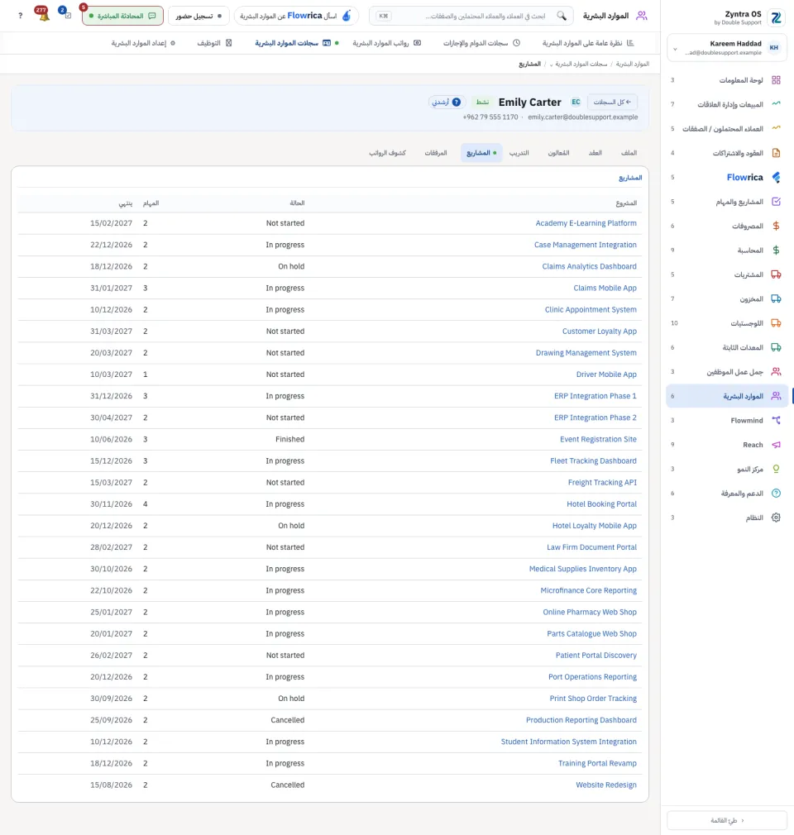Click the المصروفات dollar icon

tap(776, 226)
